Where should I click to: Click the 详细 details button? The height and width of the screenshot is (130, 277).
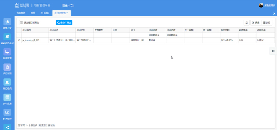(x=267, y=22)
